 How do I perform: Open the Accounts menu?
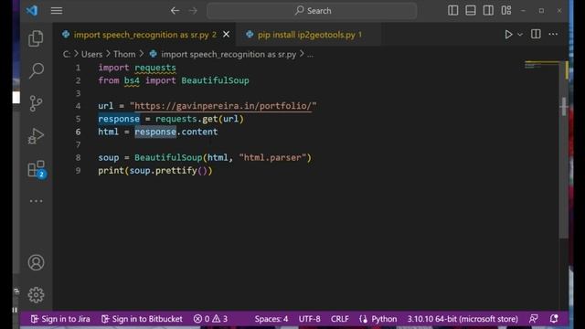(36, 262)
